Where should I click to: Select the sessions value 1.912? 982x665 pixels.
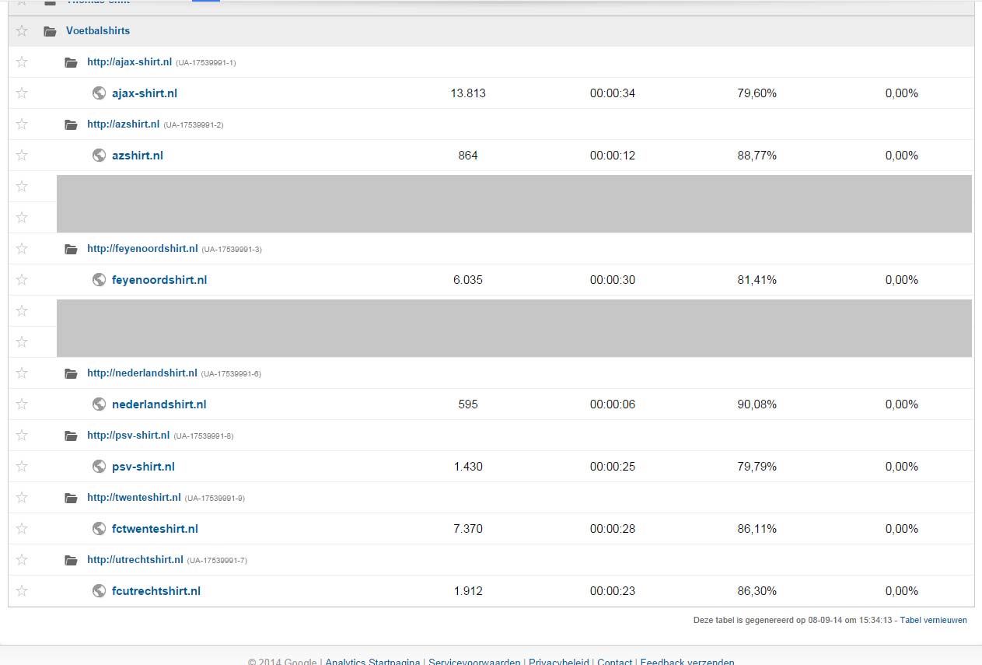(x=468, y=591)
